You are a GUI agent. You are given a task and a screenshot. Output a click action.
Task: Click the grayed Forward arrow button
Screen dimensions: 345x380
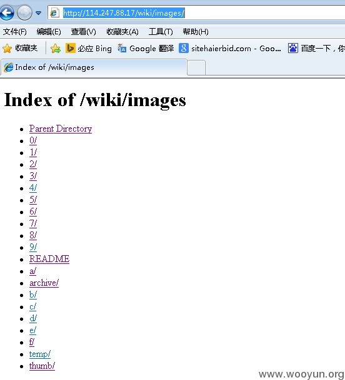click(x=24, y=12)
